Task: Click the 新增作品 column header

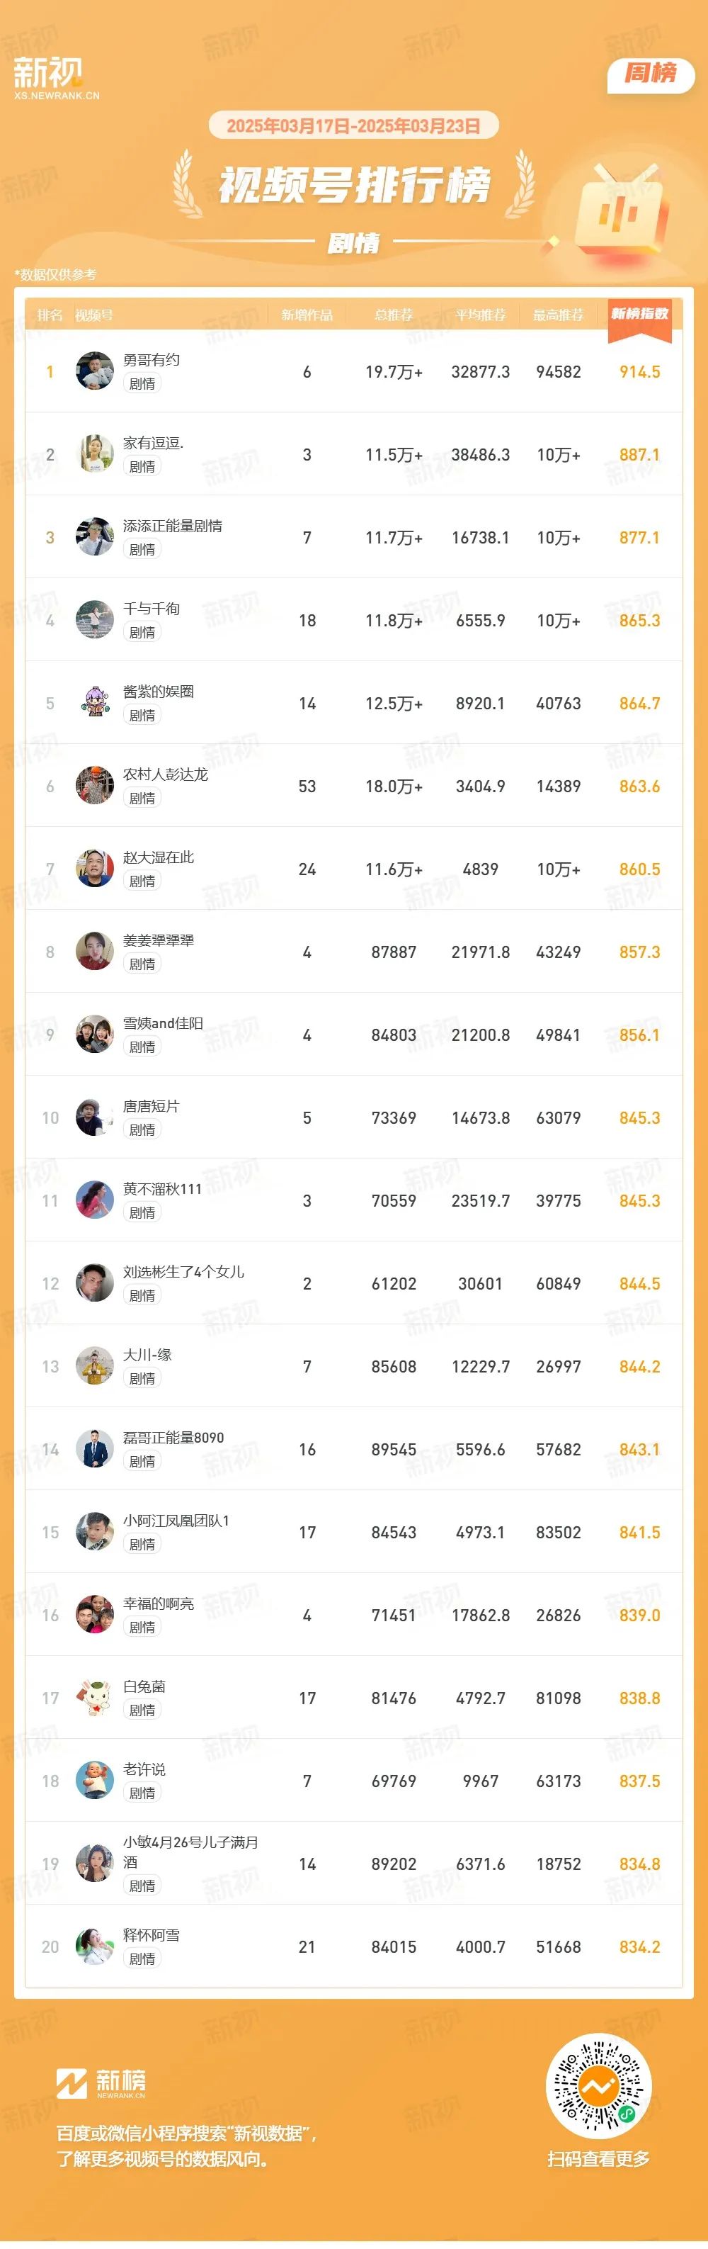Action: [x=307, y=315]
